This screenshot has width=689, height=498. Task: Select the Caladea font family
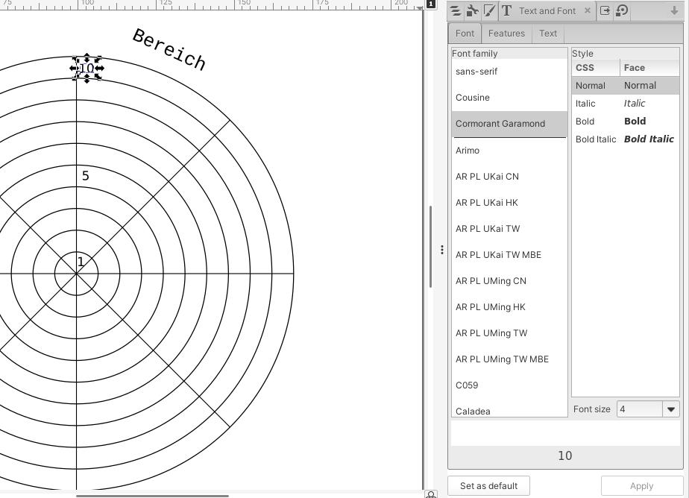click(509, 411)
